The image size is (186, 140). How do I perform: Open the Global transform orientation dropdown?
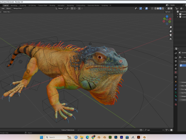[60, 9]
